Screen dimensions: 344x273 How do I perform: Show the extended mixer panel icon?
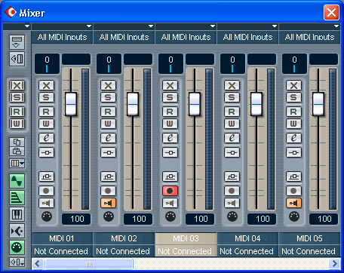pos(17,42)
